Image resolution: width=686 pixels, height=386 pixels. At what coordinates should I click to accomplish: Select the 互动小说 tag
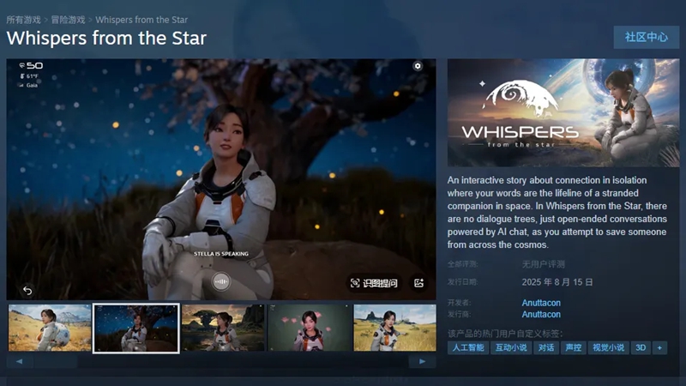click(511, 348)
